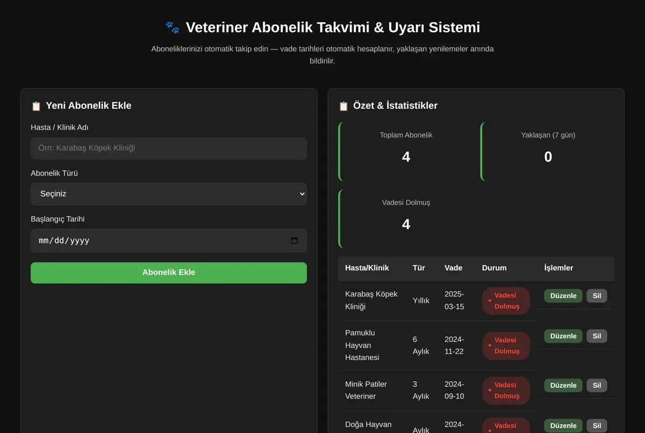The image size is (645, 433).
Task: Click Düzenle for Pamuklu Hayvan Hastanesi
Action: pyautogui.click(x=563, y=336)
